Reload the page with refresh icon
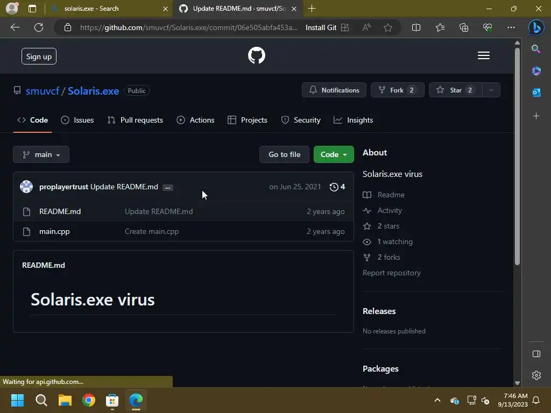Viewport: 551px width, 413px height. coord(39,27)
